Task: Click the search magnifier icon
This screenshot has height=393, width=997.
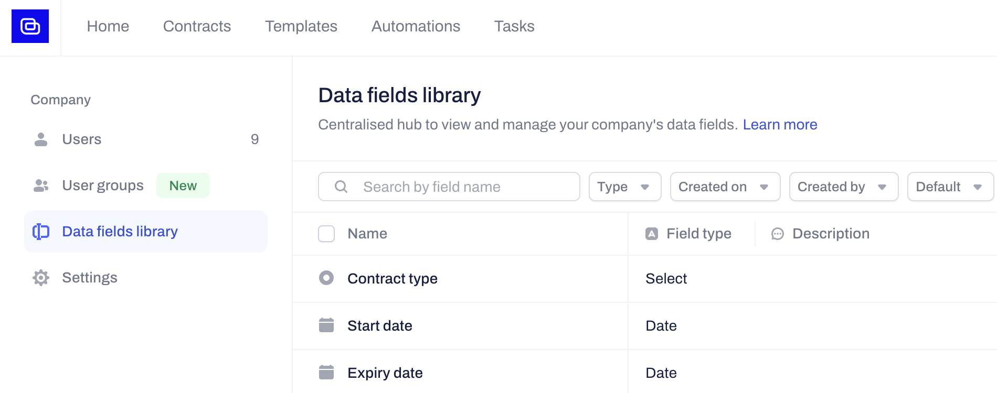Action: [x=341, y=187]
